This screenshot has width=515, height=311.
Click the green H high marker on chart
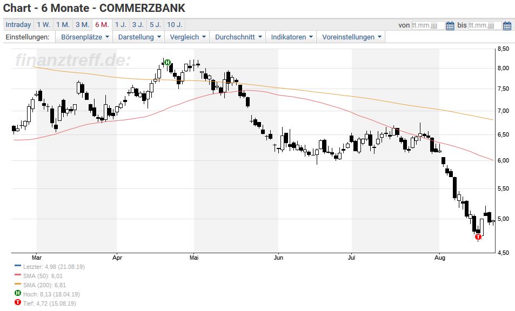point(168,62)
